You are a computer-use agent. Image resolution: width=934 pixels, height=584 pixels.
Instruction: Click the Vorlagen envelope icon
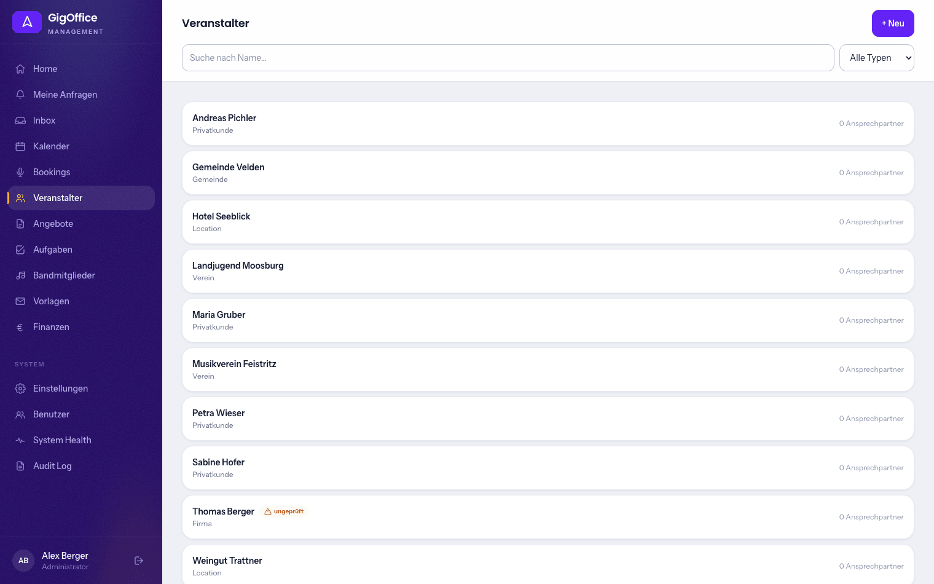coord(20,301)
